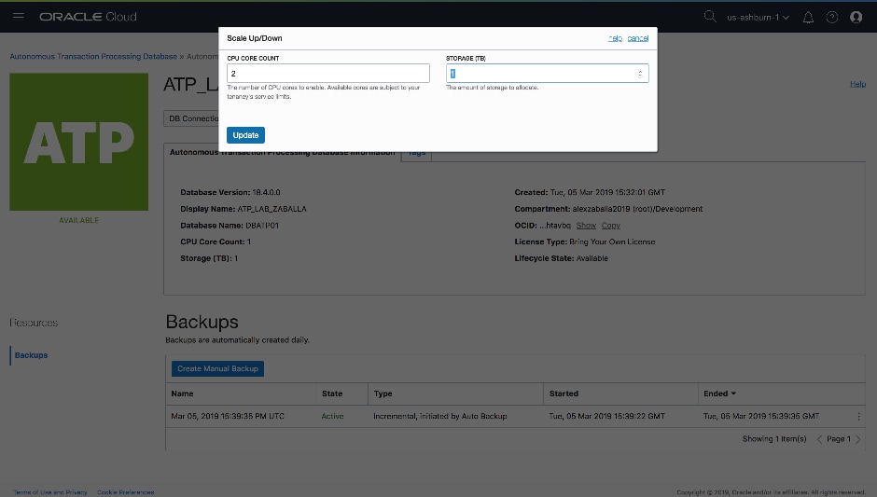Go to previous backups page arrow

pyautogui.click(x=819, y=439)
